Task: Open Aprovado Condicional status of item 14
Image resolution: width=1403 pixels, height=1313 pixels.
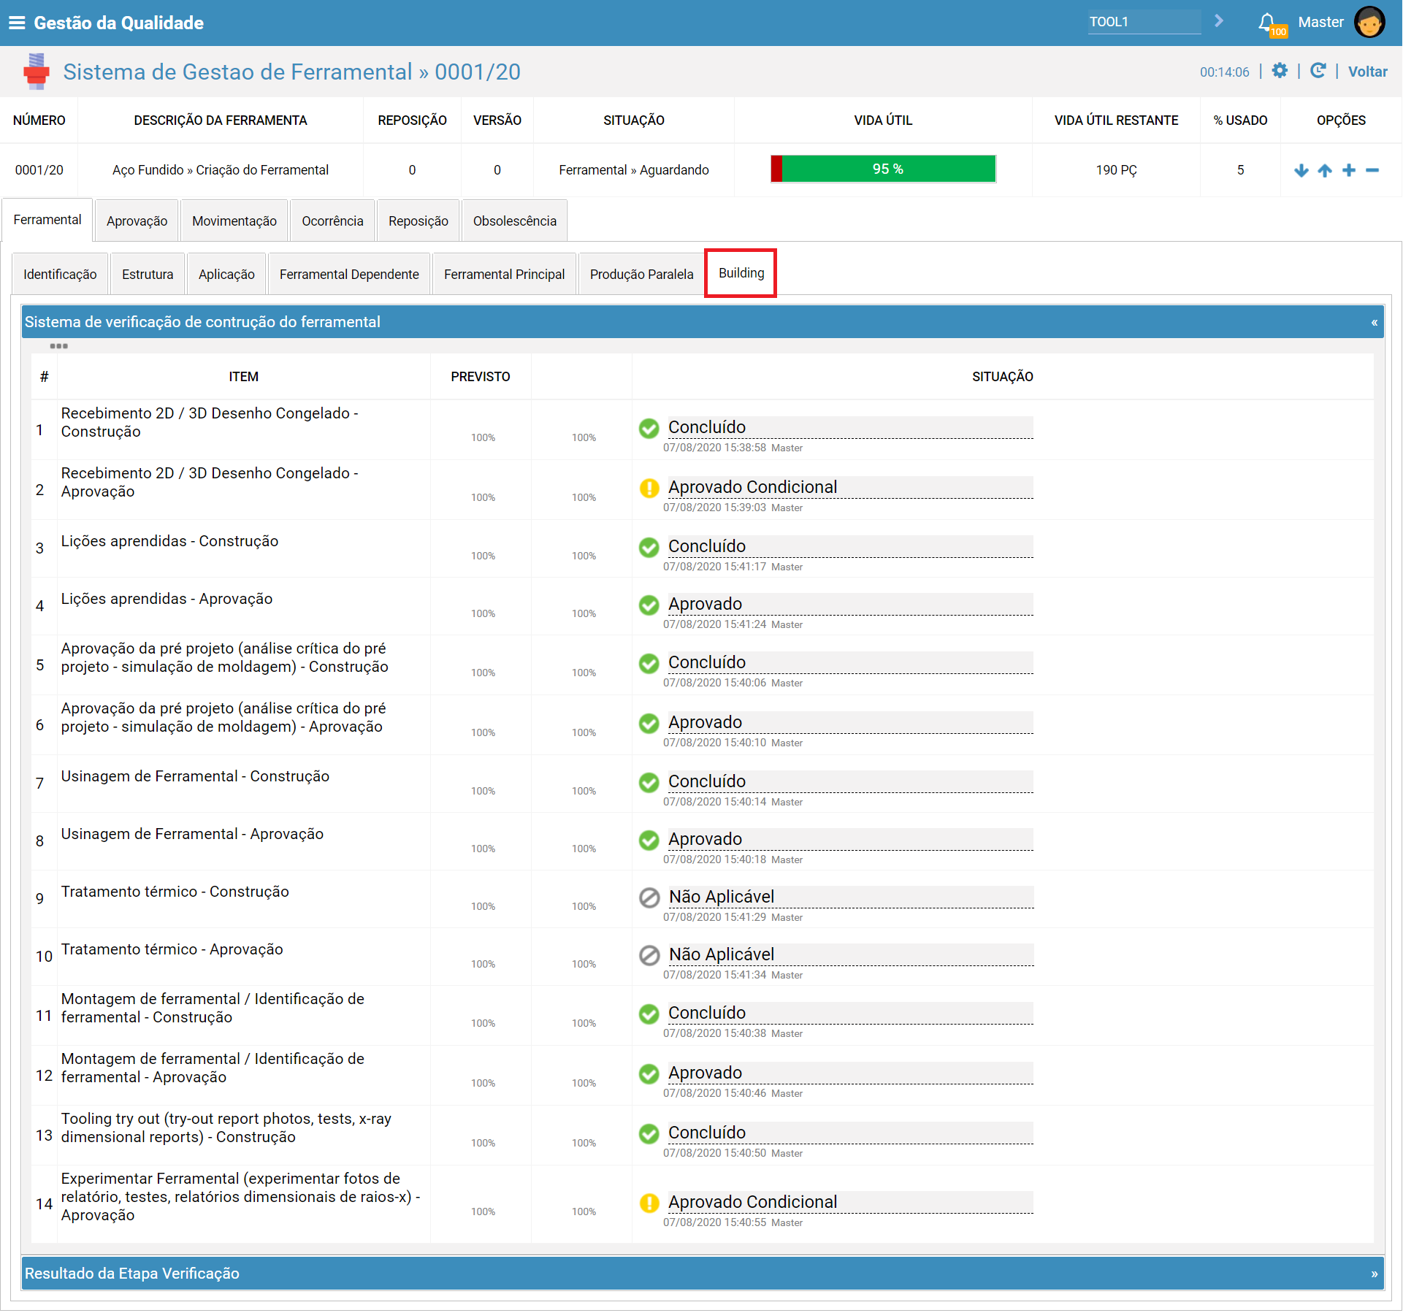Action: pos(849,1202)
